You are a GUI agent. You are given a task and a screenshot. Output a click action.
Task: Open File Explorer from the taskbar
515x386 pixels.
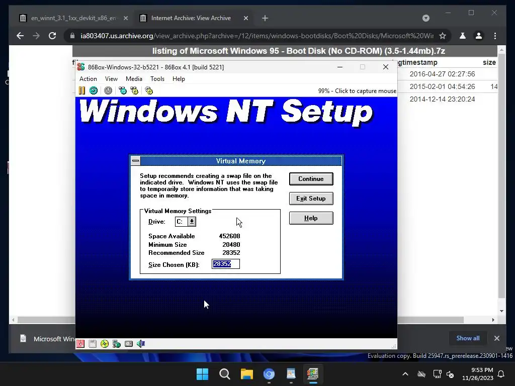[x=246, y=374]
